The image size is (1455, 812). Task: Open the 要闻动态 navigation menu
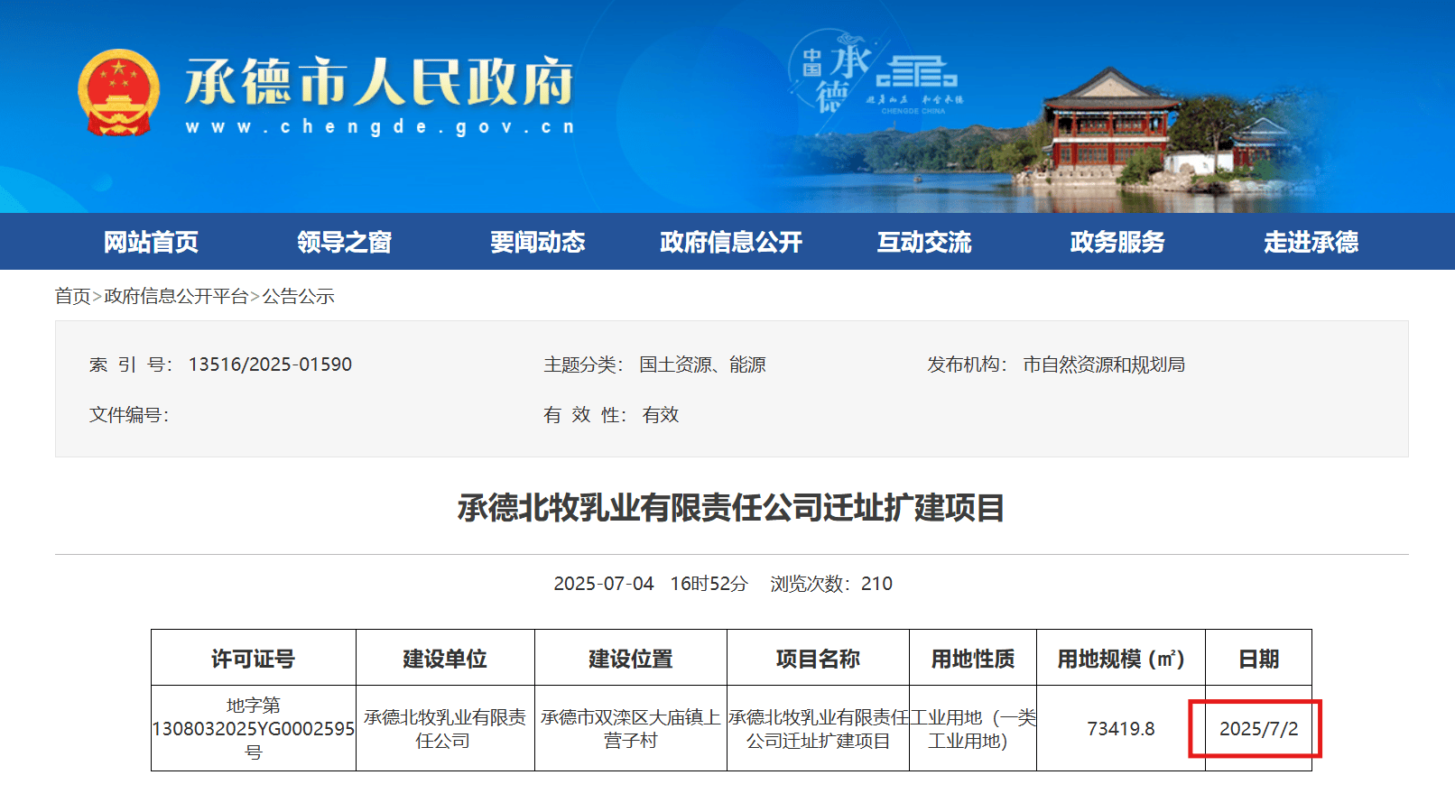click(539, 242)
